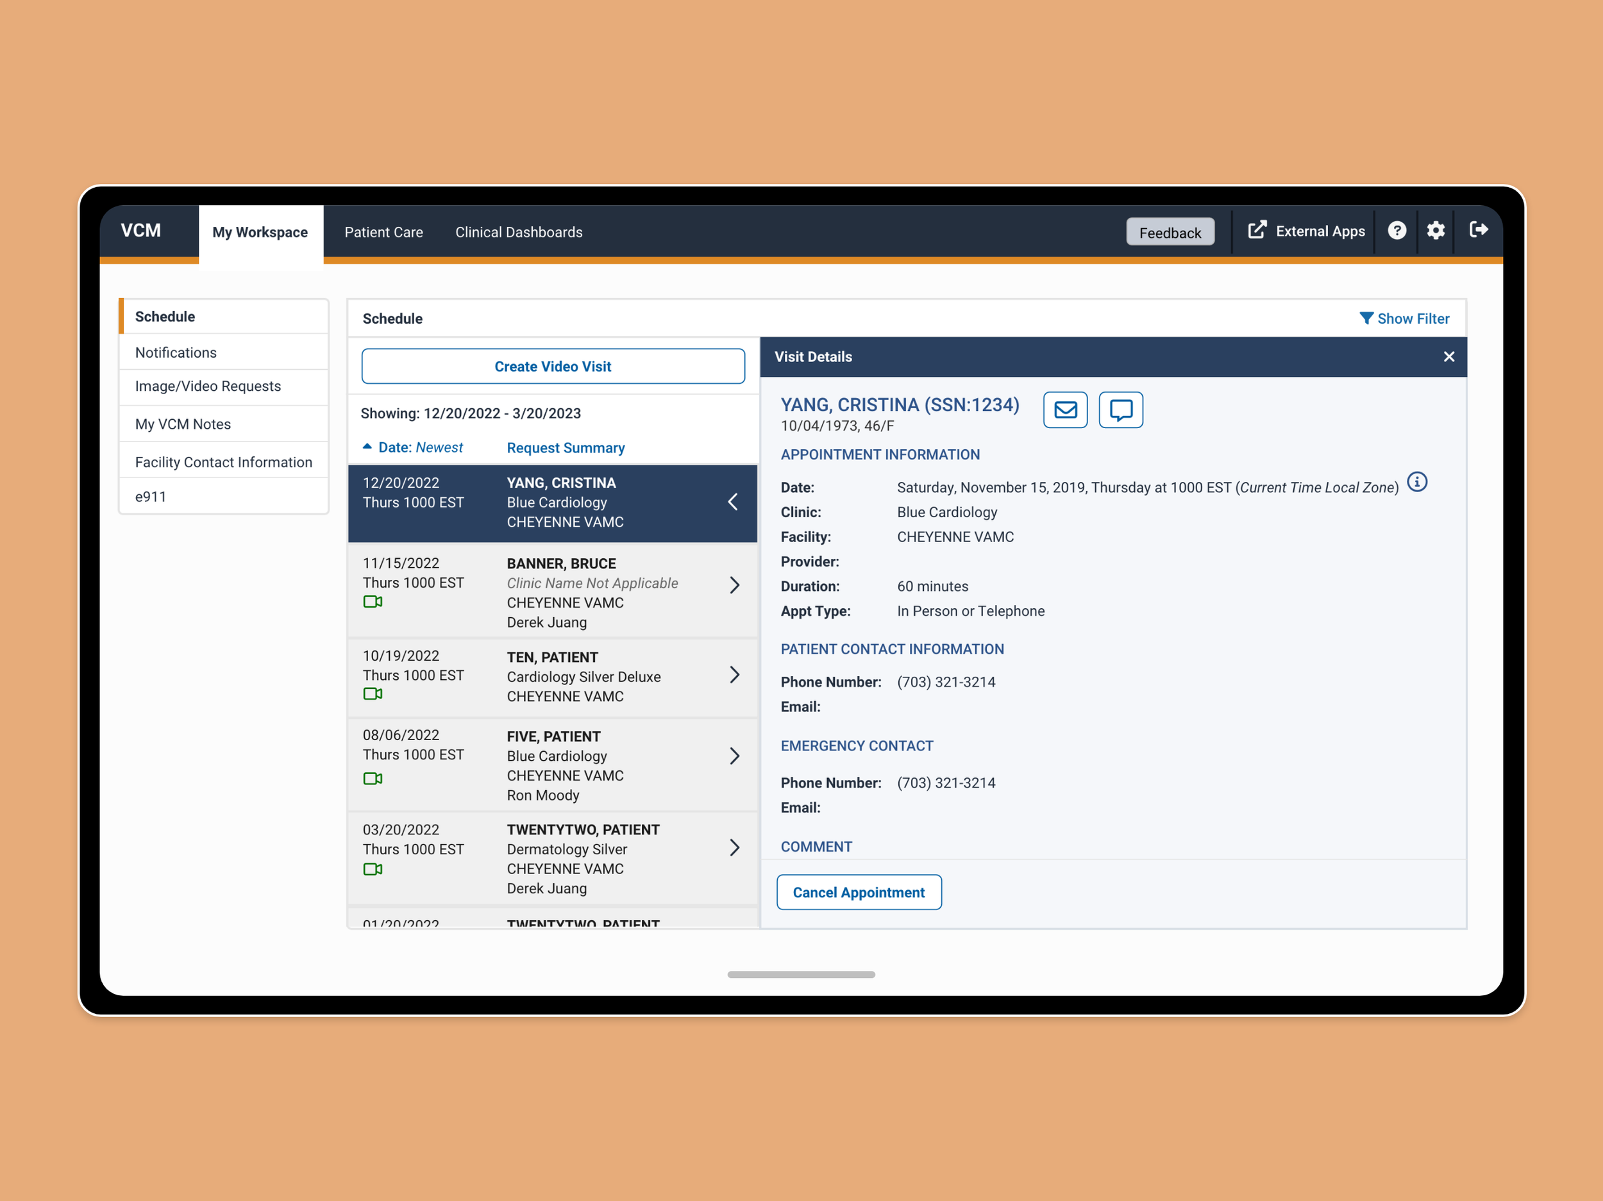Click Cancel Appointment button
The width and height of the screenshot is (1603, 1201).
click(x=858, y=893)
